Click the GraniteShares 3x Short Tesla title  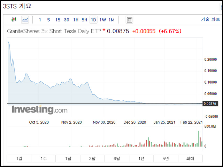point(54,31)
